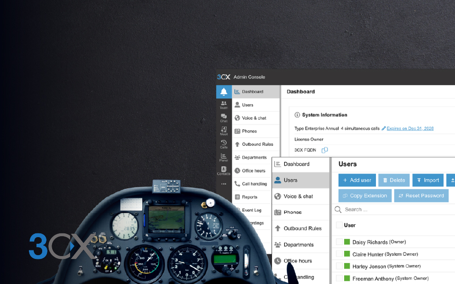Screen dimensions: 455x284
Task: Open Phones in the front Users window menu
Action: [x=301, y=212]
